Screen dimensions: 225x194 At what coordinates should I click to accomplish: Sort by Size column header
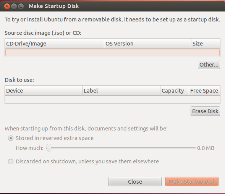coord(206,43)
